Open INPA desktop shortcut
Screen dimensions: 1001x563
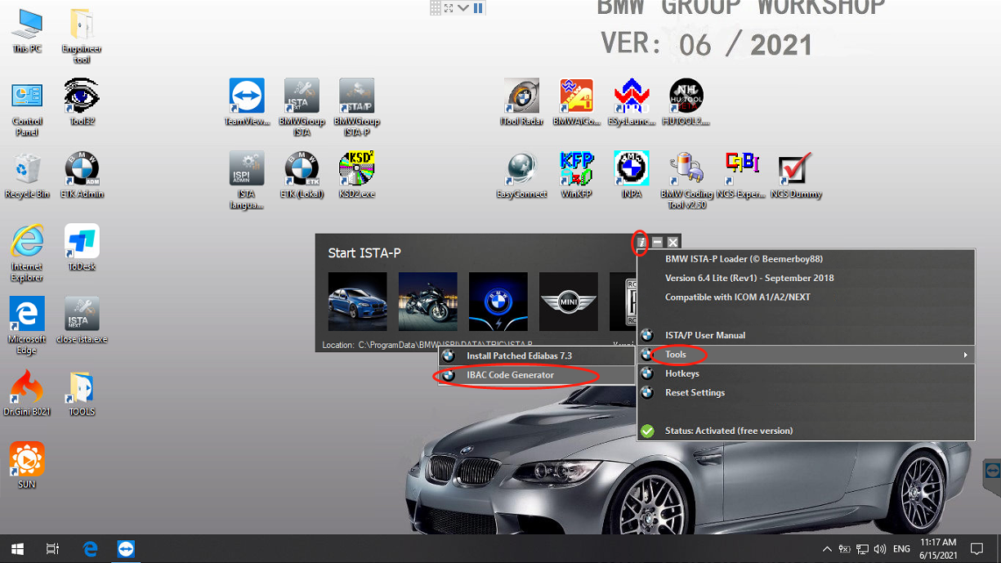[x=632, y=175]
